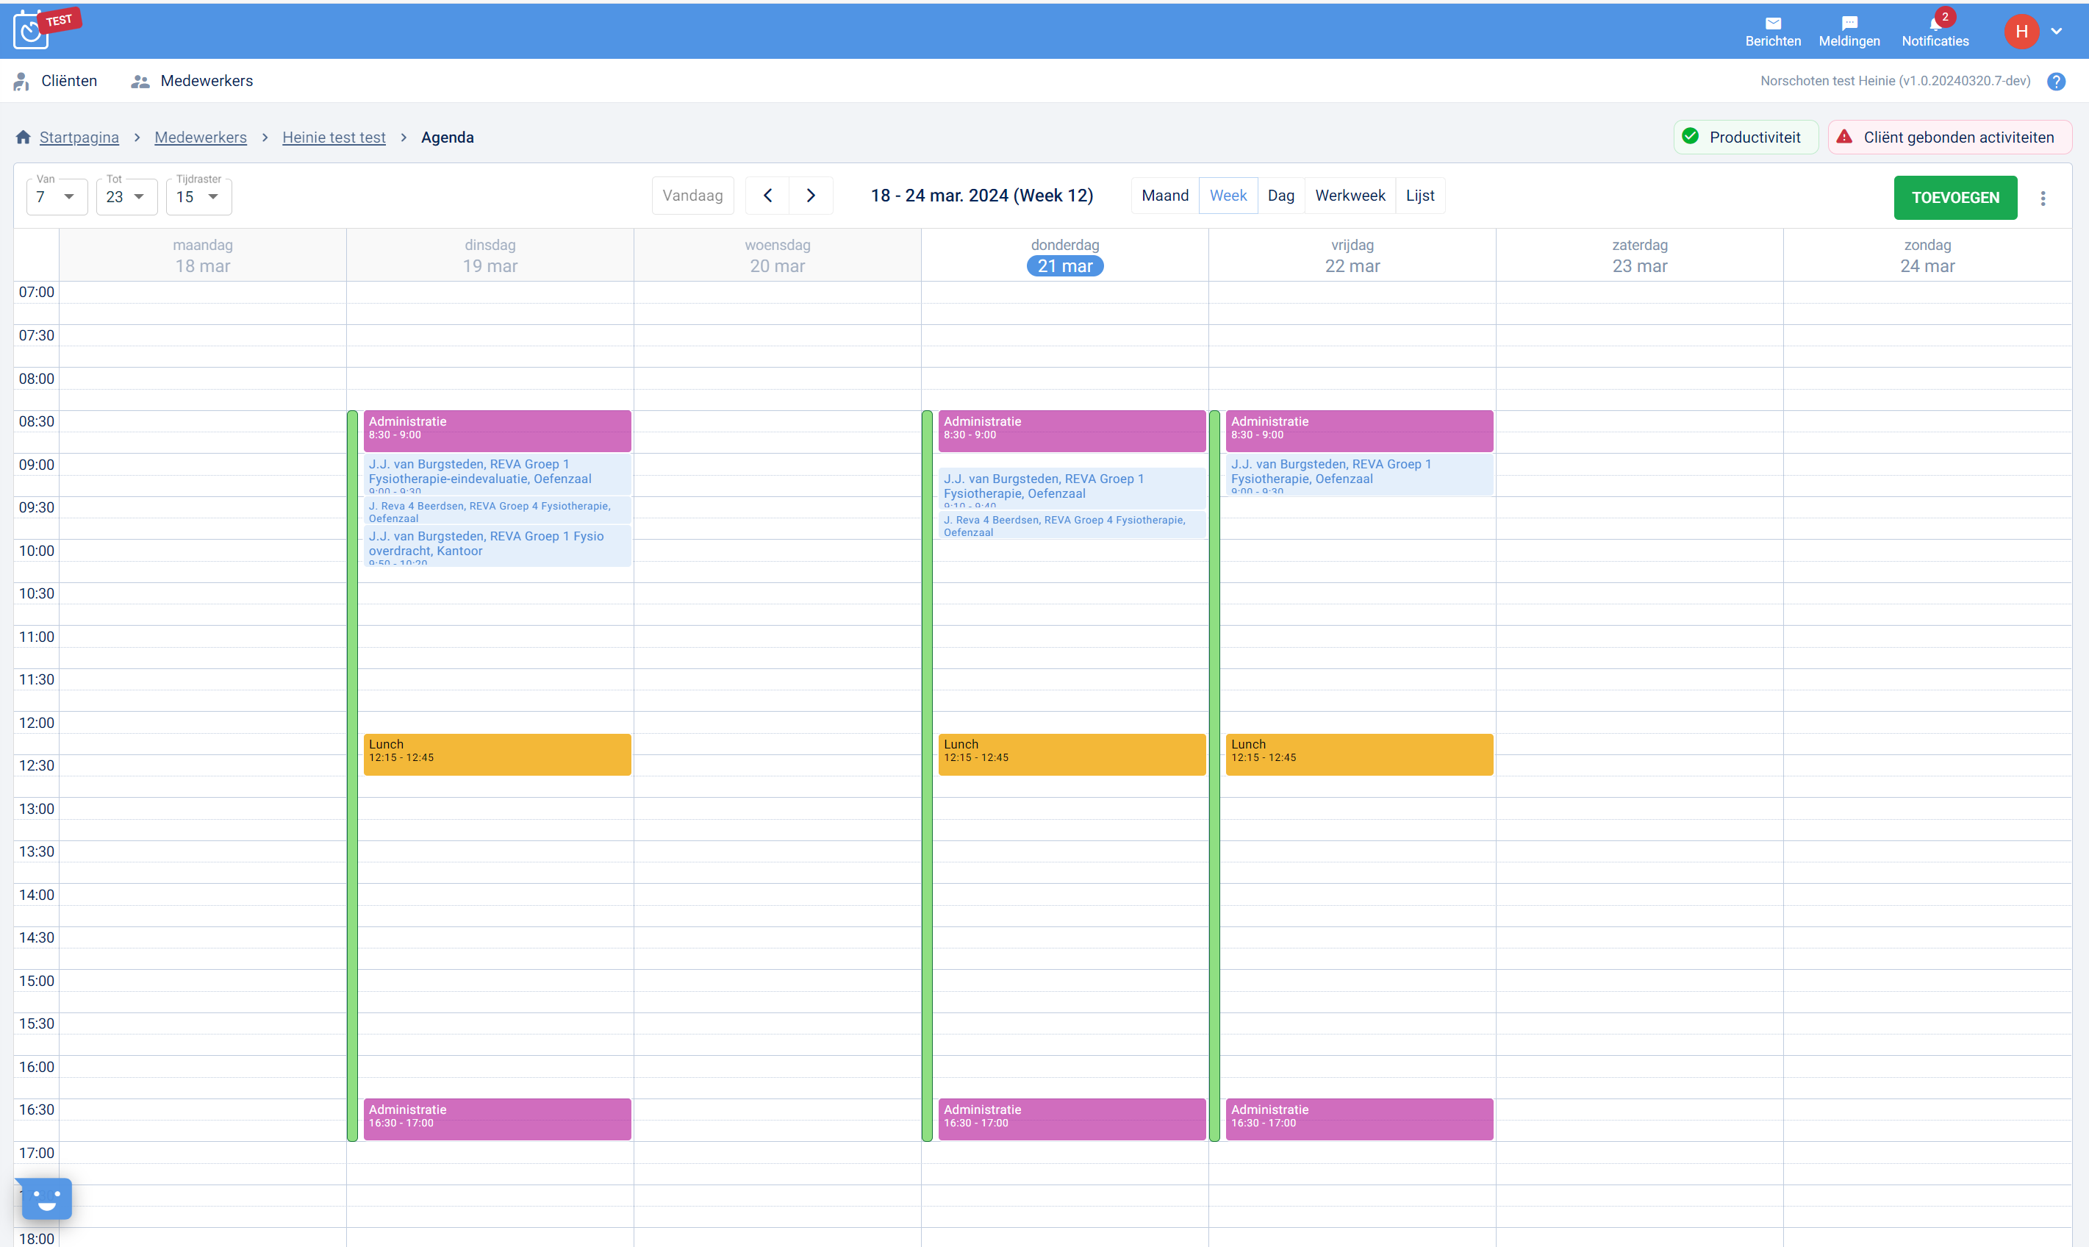This screenshot has width=2089, height=1247.
Task: Toggle Cliënt gebonden activiteiten indicator
Action: [1949, 137]
